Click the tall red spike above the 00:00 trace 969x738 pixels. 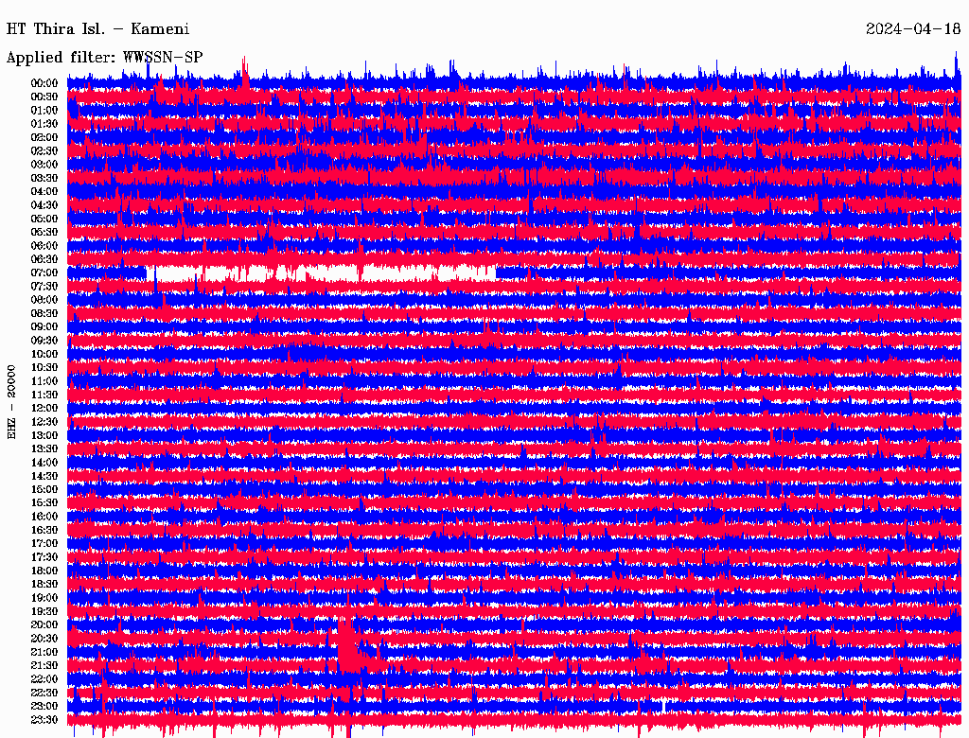(245, 70)
